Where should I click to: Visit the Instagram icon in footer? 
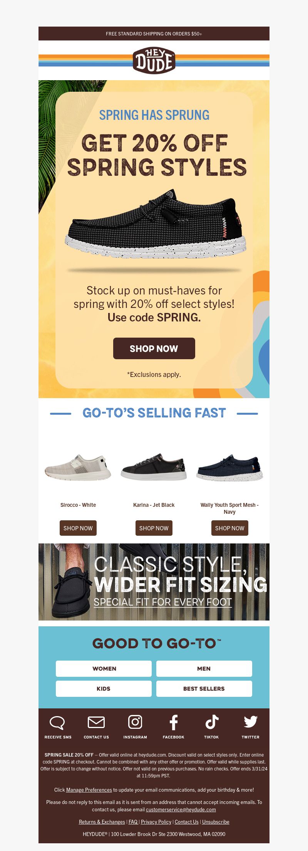point(135,722)
